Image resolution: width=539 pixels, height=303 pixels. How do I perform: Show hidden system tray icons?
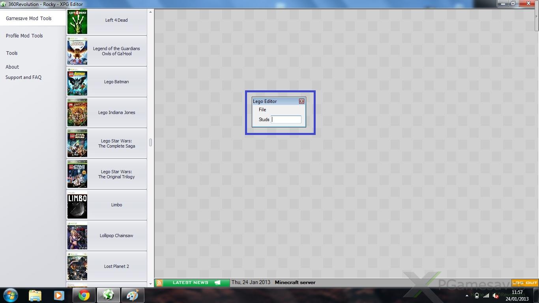tap(467, 296)
